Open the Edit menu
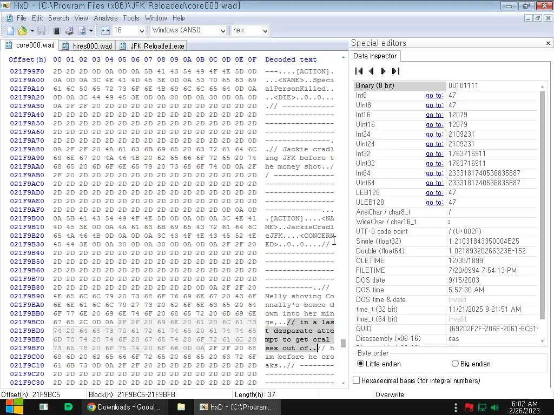 37,18
